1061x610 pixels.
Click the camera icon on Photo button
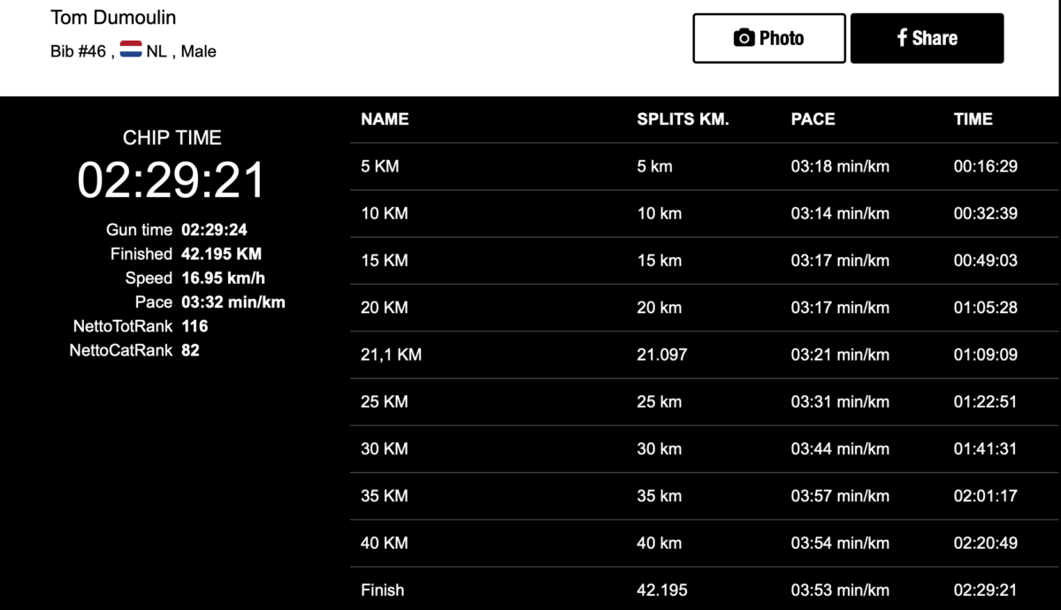pos(744,38)
